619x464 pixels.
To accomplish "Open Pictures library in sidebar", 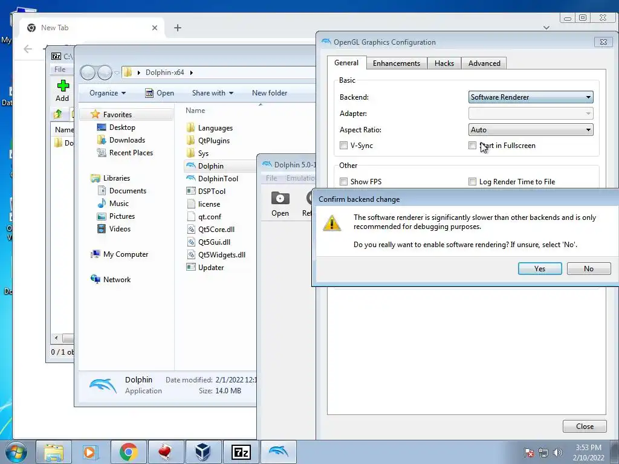I will tap(122, 216).
